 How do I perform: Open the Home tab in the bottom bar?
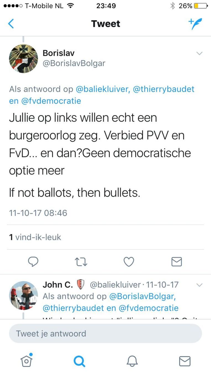click(27, 361)
